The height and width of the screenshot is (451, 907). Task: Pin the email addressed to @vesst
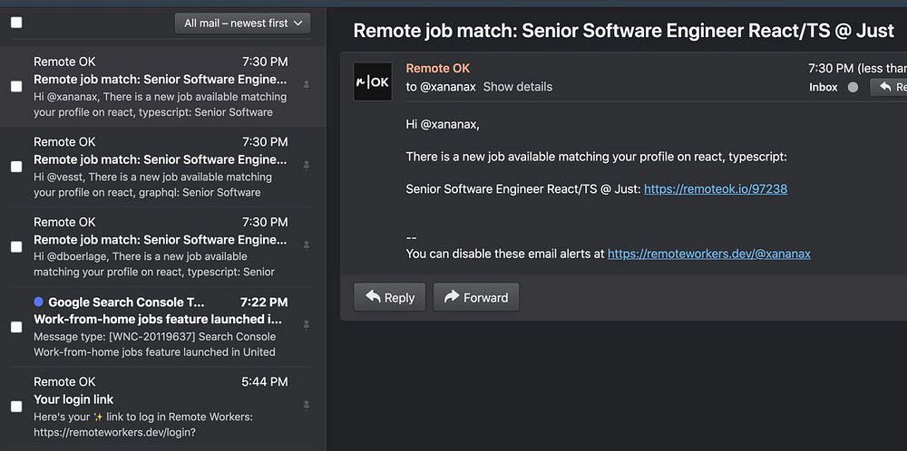(307, 165)
